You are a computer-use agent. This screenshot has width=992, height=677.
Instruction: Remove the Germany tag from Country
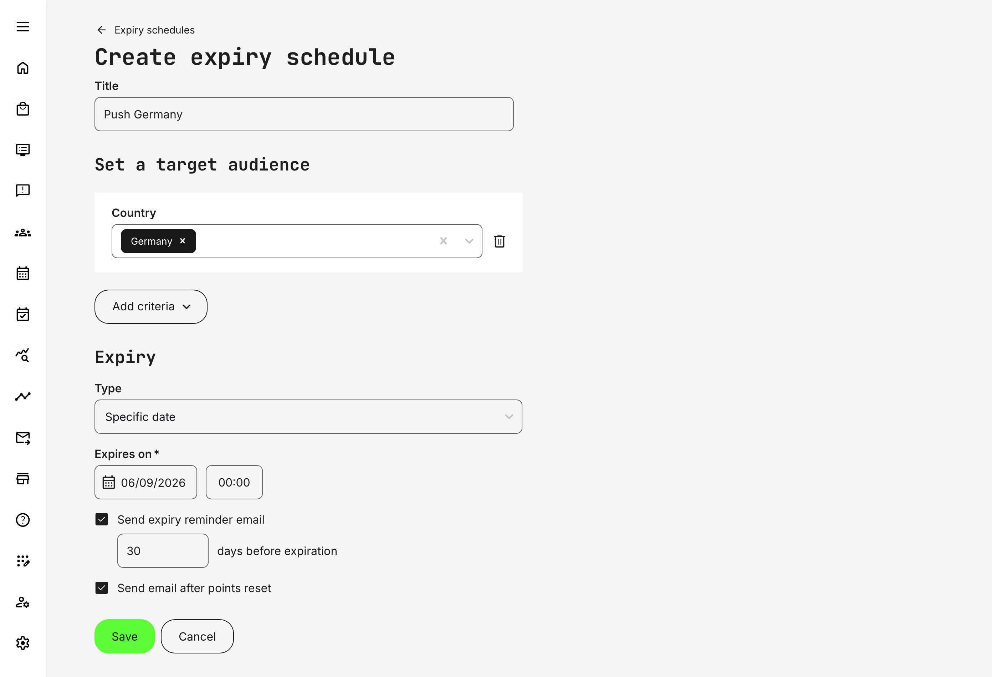click(182, 241)
